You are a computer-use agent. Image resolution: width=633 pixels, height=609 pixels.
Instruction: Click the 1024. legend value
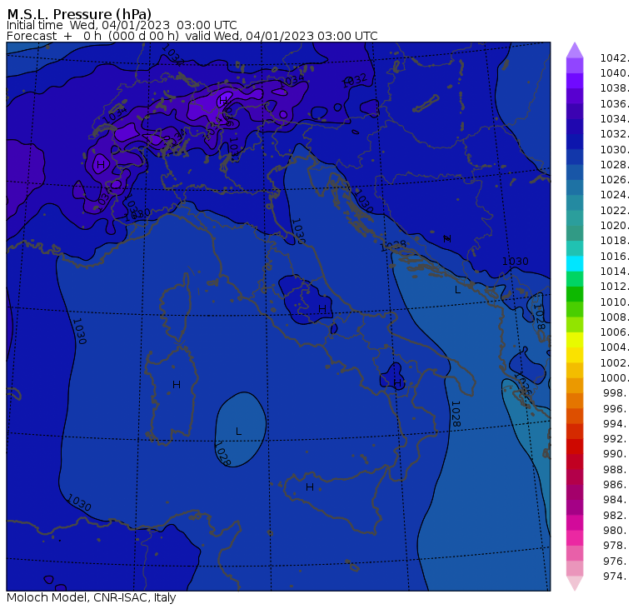coord(615,195)
